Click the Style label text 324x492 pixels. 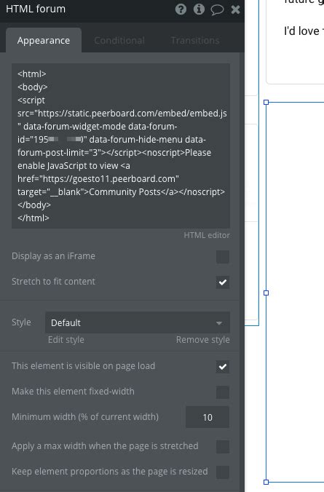(21, 322)
